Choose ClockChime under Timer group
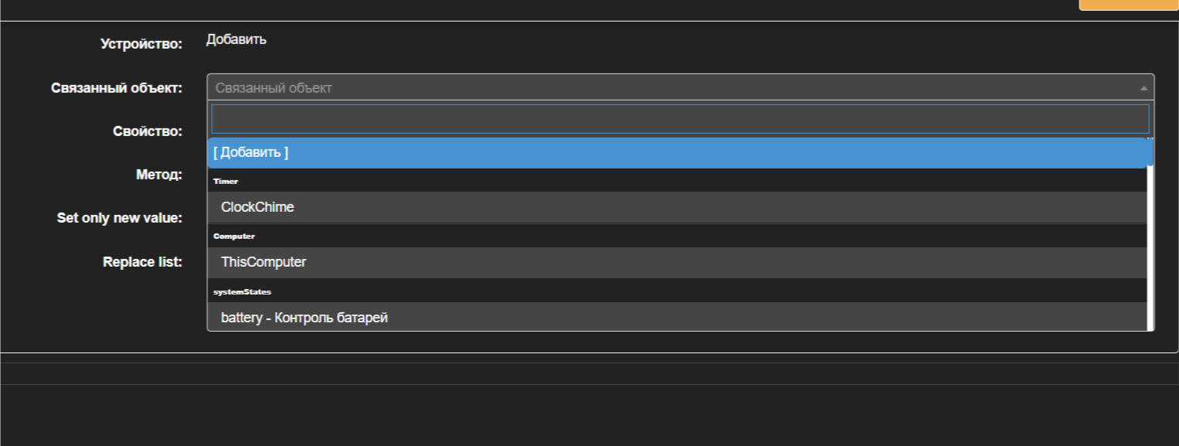1179x446 pixels. (x=257, y=207)
